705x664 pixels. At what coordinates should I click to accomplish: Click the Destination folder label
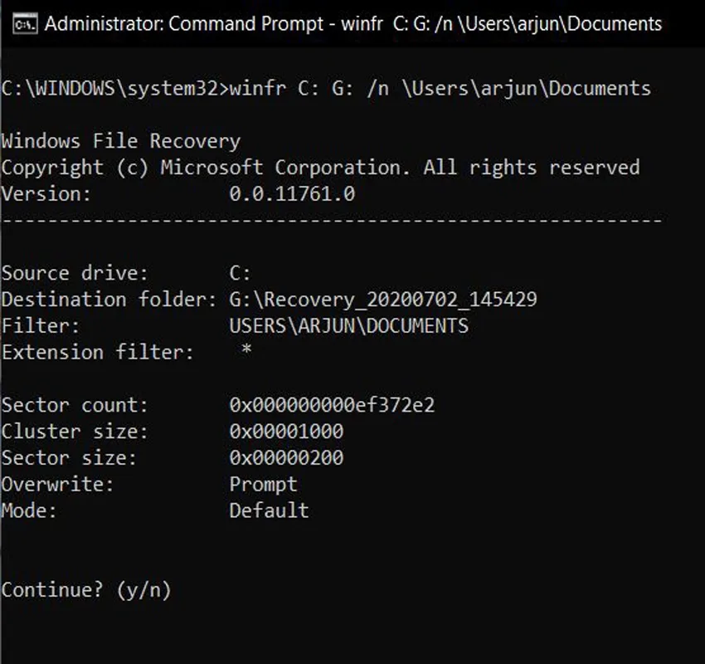(x=109, y=300)
